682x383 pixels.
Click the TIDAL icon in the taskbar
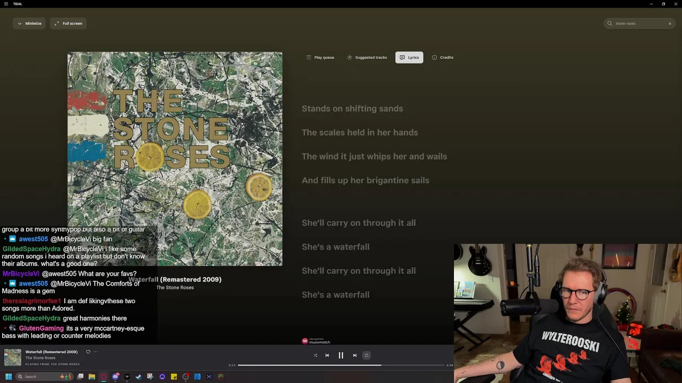pos(127,377)
